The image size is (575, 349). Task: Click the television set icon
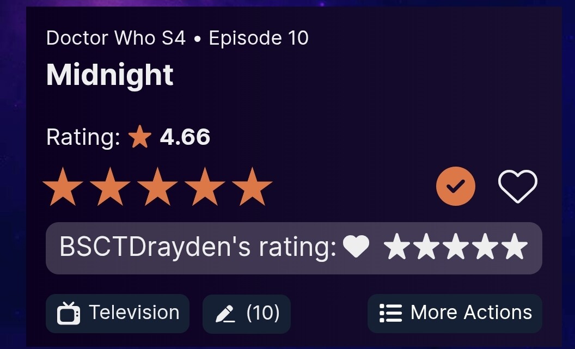click(x=69, y=314)
